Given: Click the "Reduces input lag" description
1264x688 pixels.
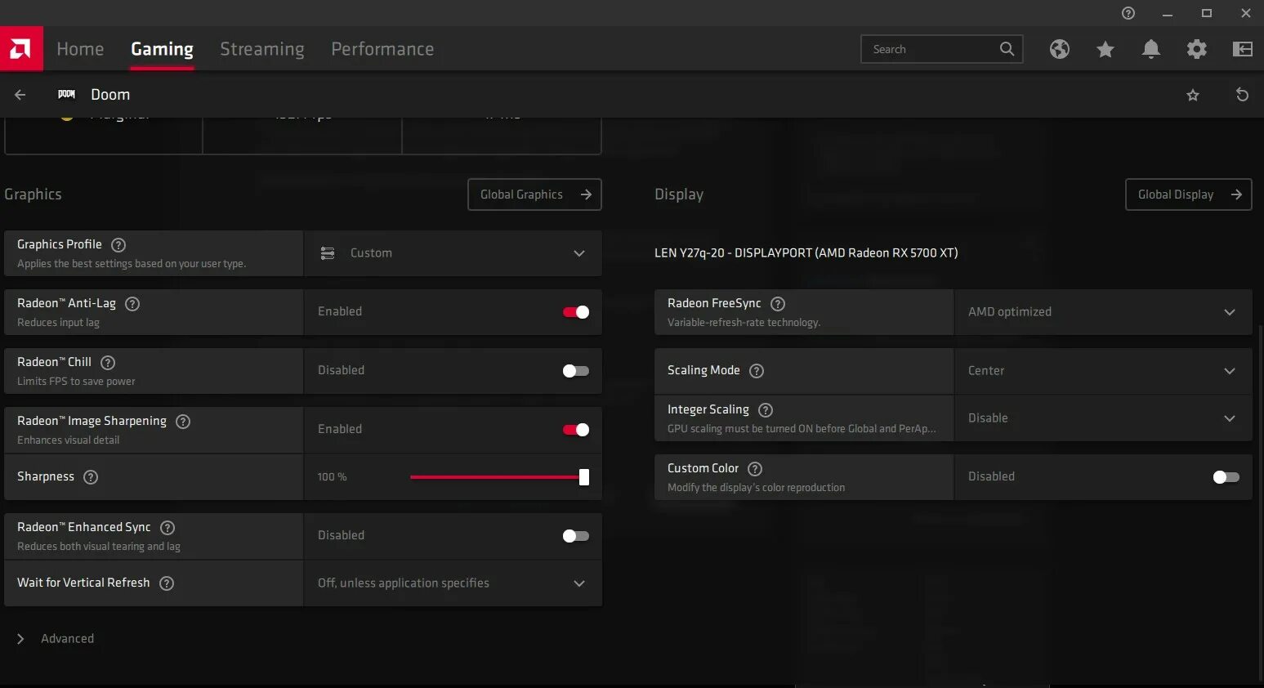Looking at the screenshot, I should click(58, 323).
